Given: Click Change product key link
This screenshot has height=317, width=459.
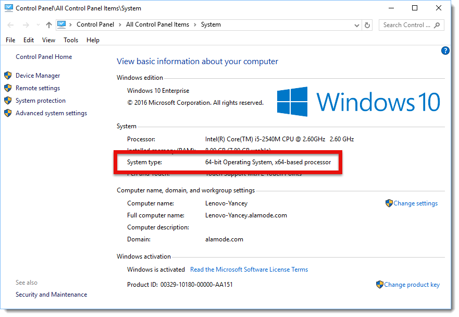Looking at the screenshot, I should pyautogui.click(x=412, y=285).
